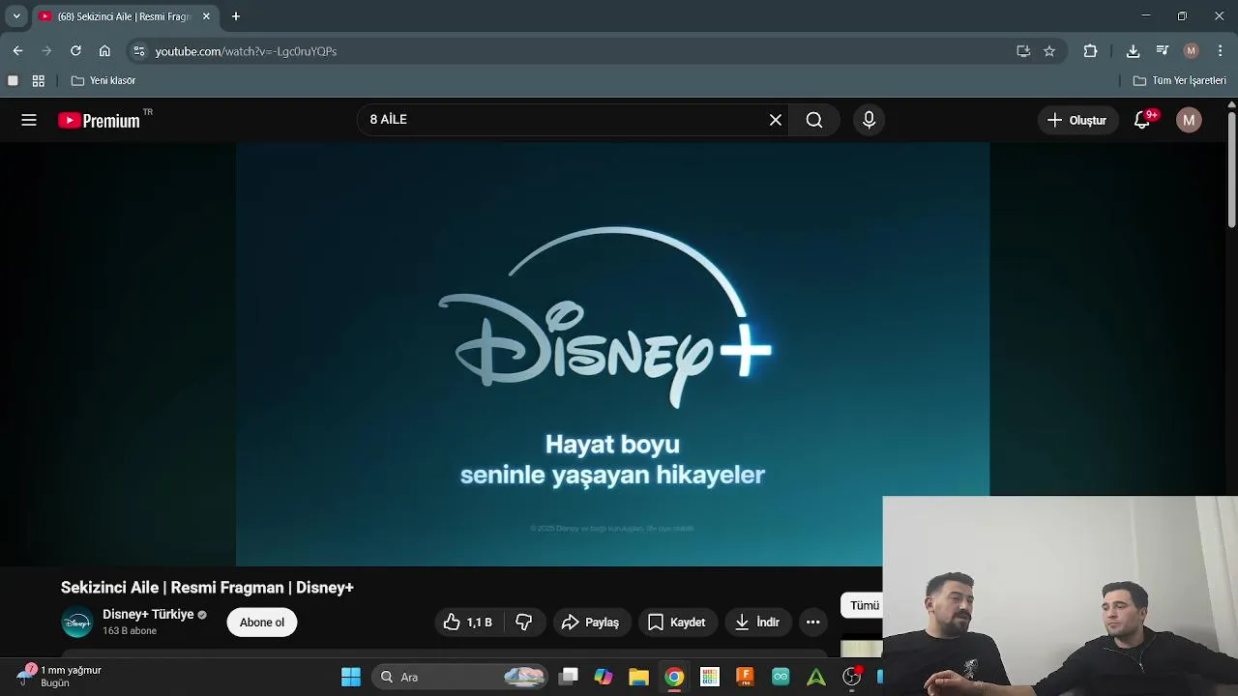Close the Sekizinci Aile YouTube tab
This screenshot has height=696, width=1238.
pos(206,16)
